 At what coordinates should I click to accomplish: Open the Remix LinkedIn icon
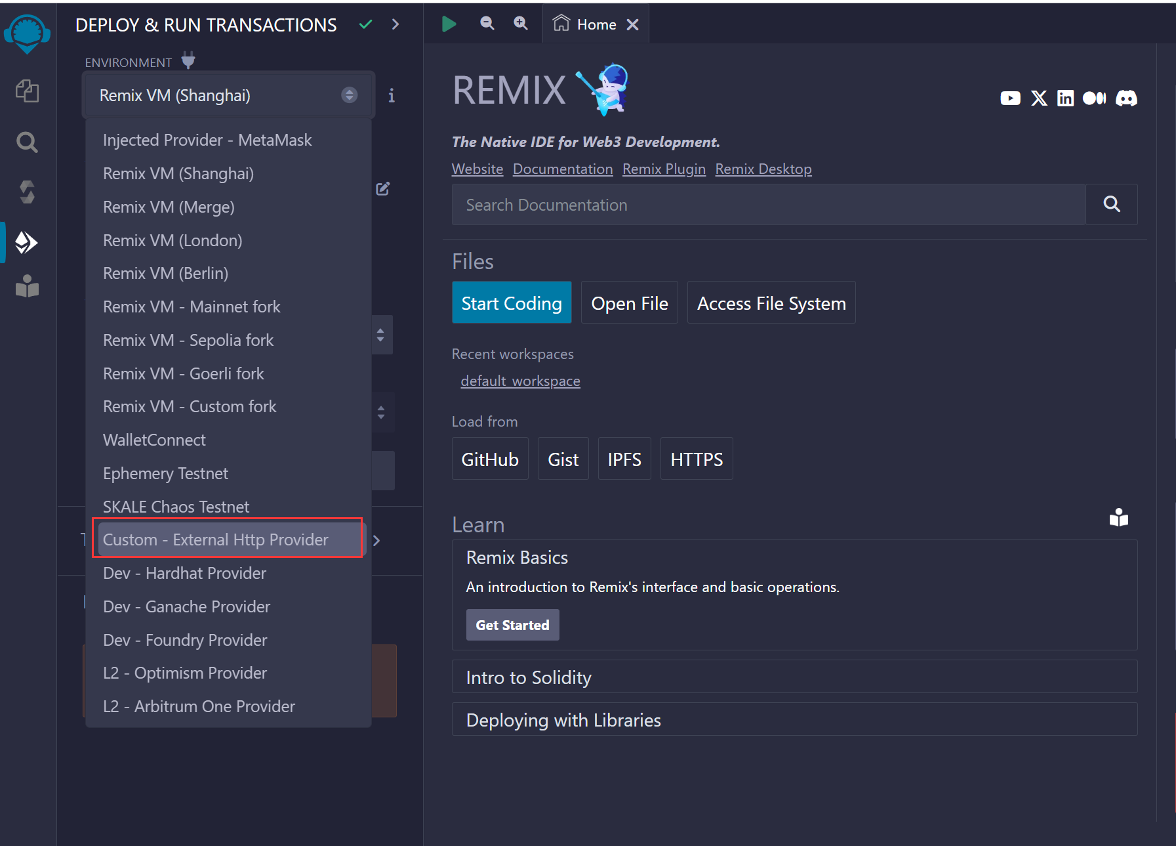(x=1066, y=98)
